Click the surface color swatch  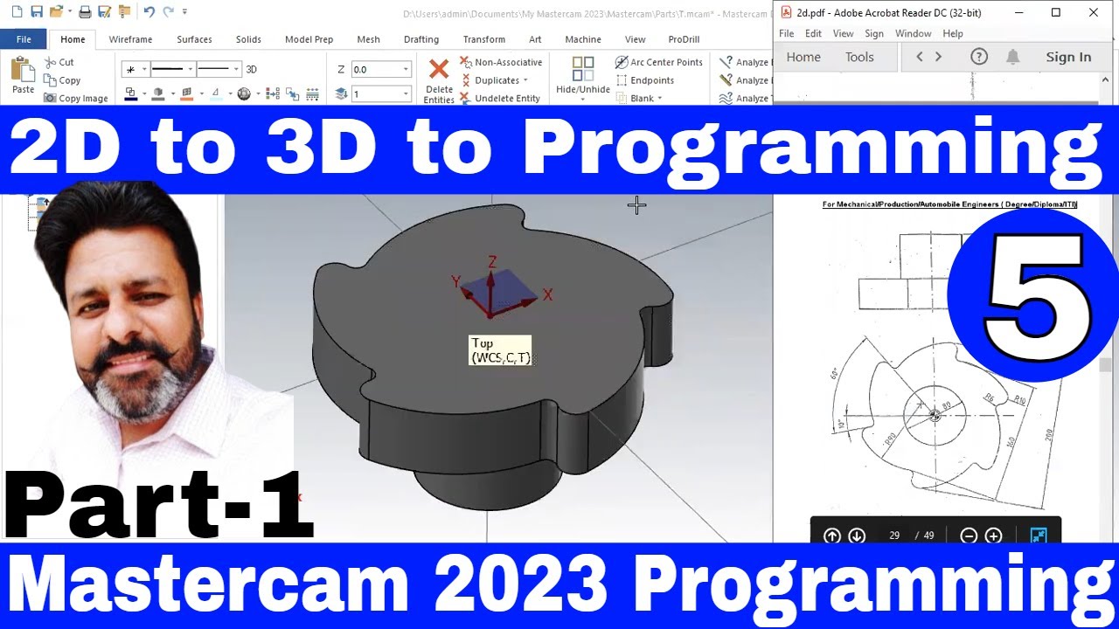pyautogui.click(x=186, y=93)
